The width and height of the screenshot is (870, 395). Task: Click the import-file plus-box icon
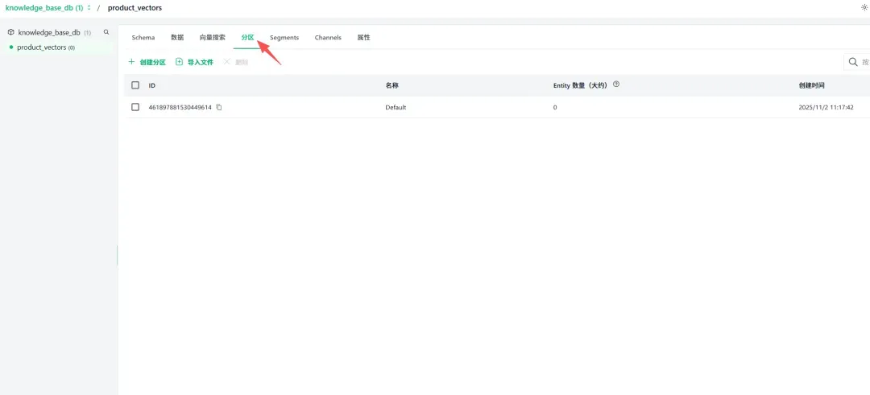click(179, 62)
